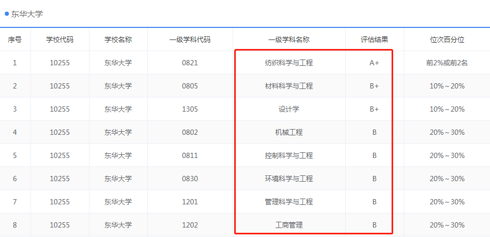Click serial number 3 cell
This screenshot has width=490, height=237.
point(15,109)
